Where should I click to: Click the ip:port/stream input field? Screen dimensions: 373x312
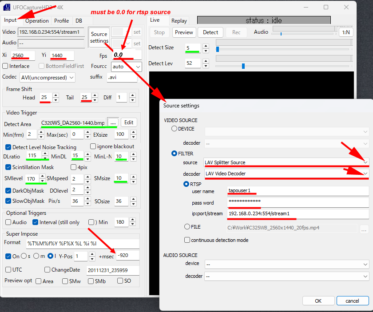click(298, 214)
